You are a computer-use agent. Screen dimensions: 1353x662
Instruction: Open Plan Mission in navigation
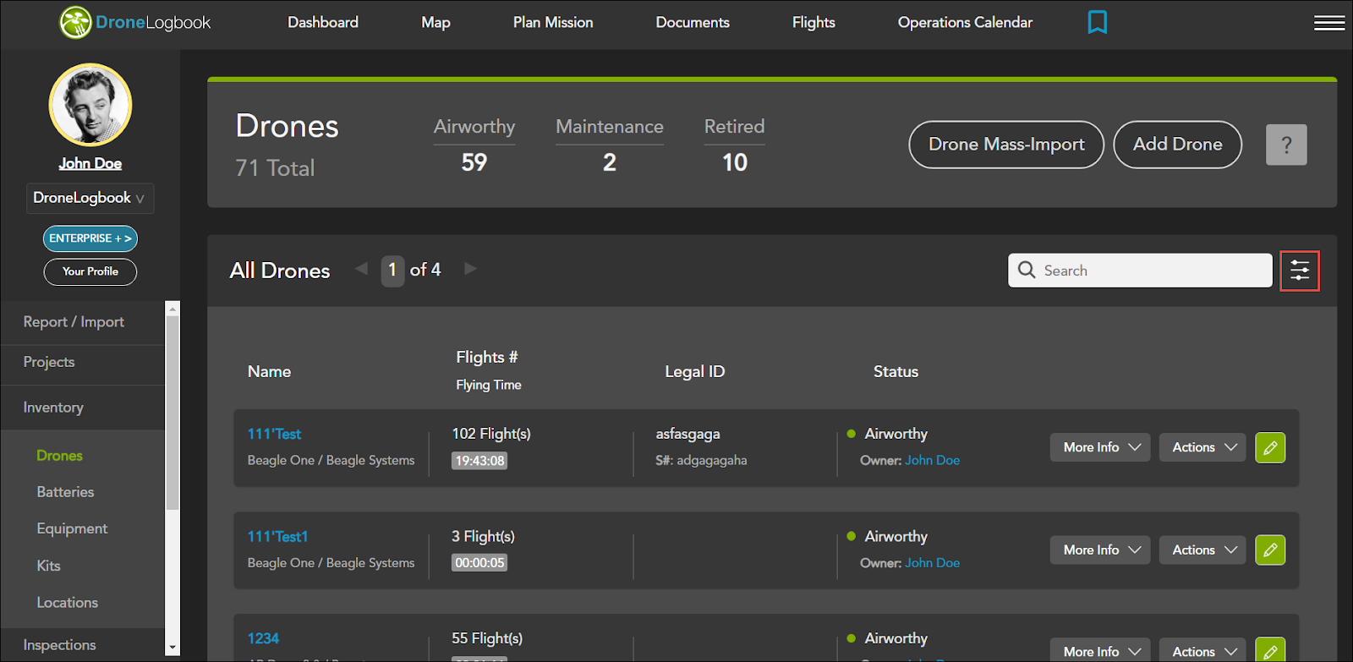click(x=553, y=22)
